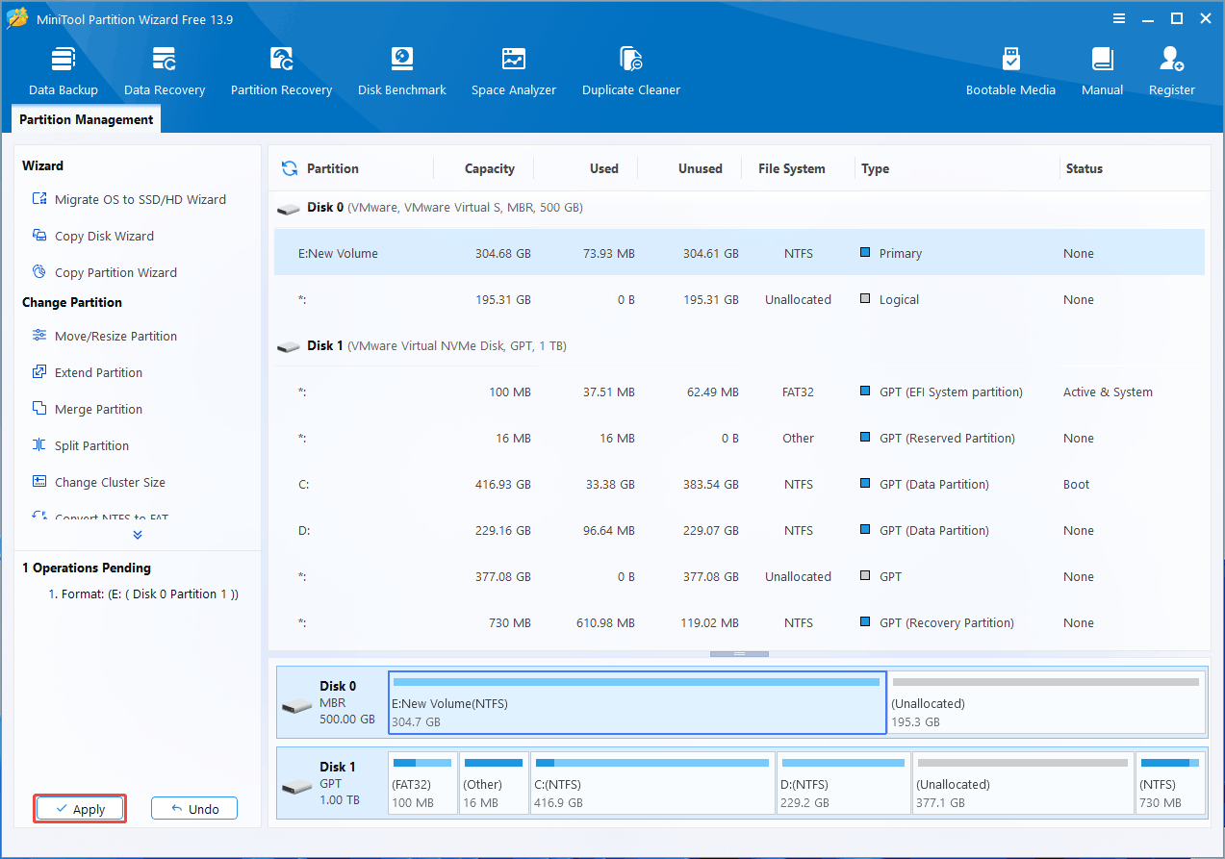Select the 377.08 GB unallocated GPT row
The image size is (1225, 859).
[739, 576]
